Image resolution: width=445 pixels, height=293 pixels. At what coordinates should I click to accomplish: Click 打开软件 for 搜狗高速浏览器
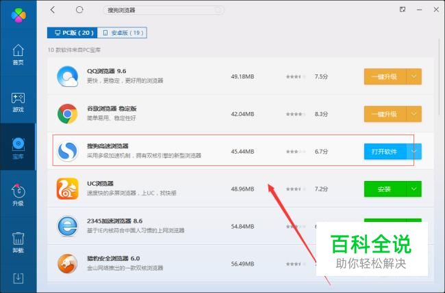385,152
